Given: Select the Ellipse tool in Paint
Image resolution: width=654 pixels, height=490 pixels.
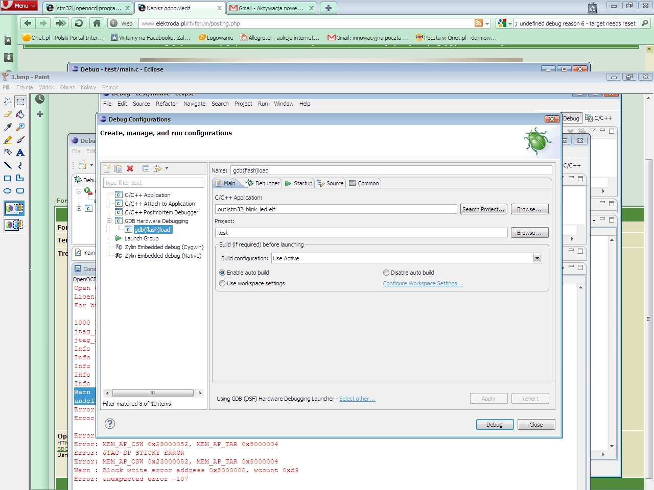Looking at the screenshot, I should click(x=8, y=191).
